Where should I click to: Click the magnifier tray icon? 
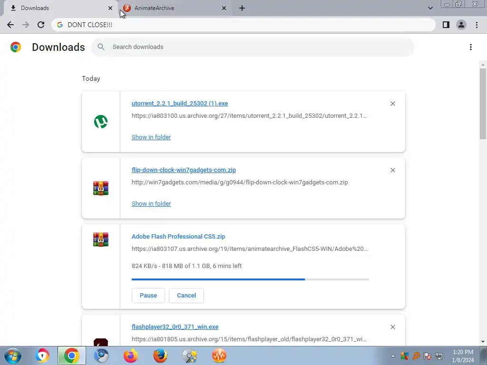pos(416,356)
